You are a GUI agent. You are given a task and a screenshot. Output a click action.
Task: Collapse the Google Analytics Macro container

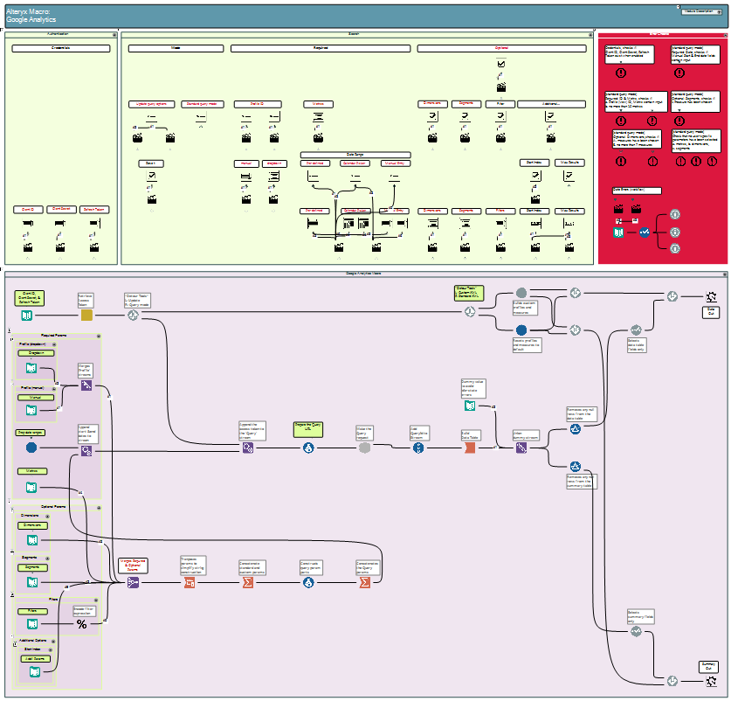pyautogui.click(x=725, y=274)
